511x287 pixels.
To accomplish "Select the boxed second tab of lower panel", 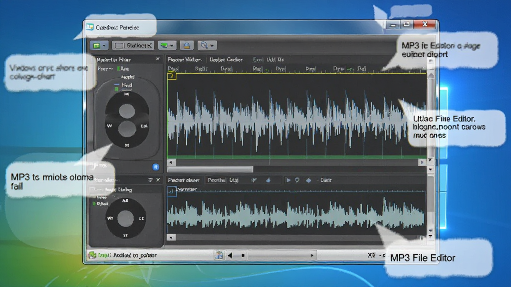I will 217,180.
